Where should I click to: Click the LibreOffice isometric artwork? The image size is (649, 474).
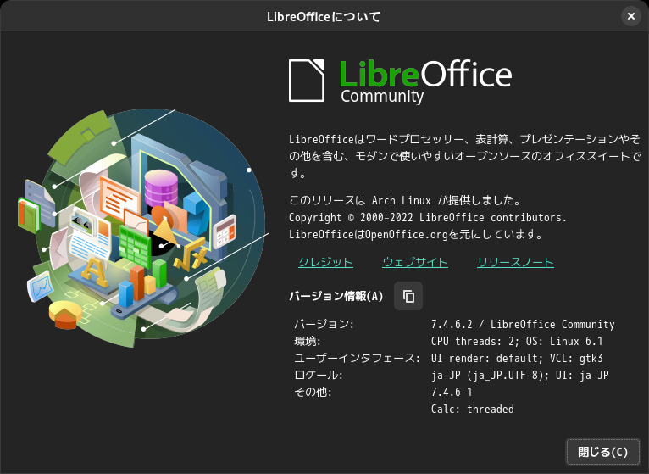point(143,228)
